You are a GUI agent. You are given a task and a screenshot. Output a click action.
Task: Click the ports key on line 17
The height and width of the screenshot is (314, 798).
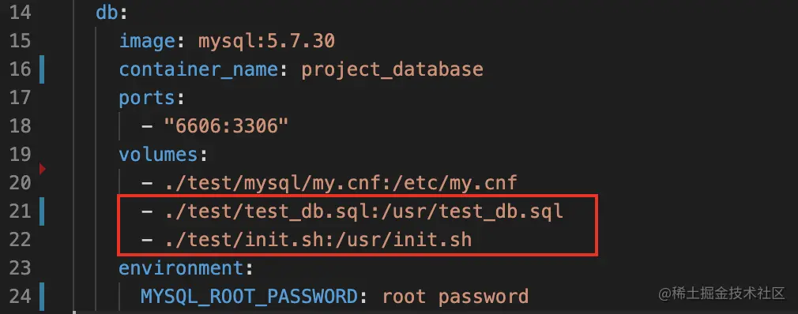[148, 98]
